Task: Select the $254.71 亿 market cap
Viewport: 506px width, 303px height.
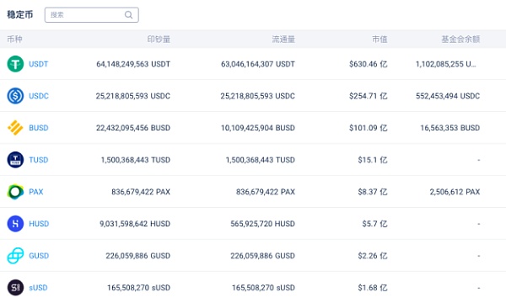Action: coord(369,96)
